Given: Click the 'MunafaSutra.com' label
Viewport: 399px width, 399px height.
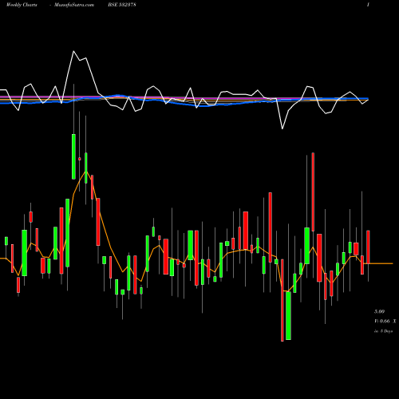Looking at the screenshot, I should tap(74, 5).
